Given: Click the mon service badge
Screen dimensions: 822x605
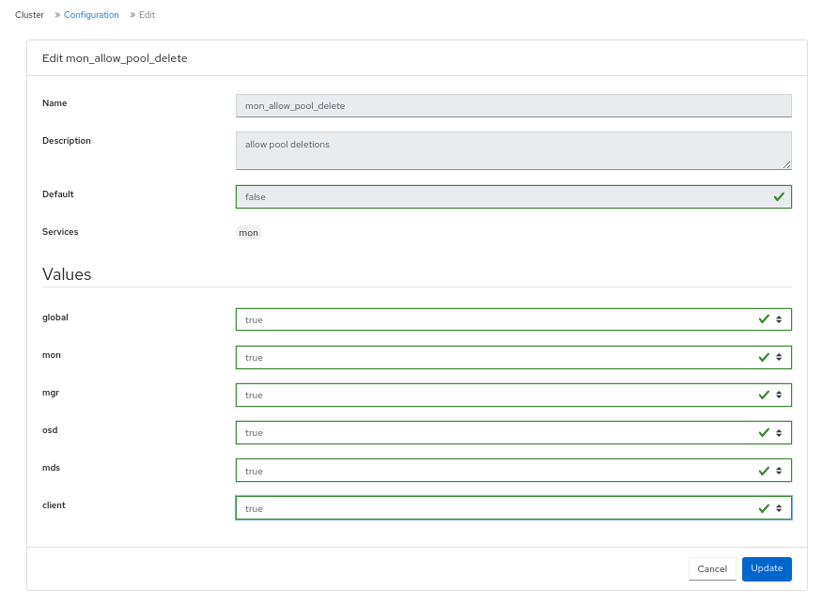Looking at the screenshot, I should click(249, 232).
